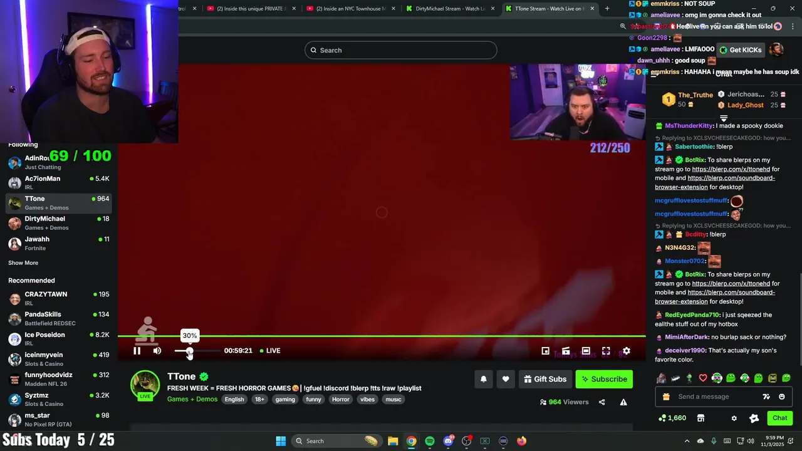
Task: Expand the following list with Show More
Action: coord(23,263)
